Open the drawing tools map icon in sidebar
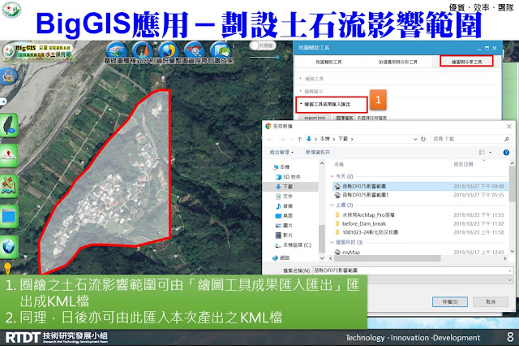The height and width of the screenshot is (346, 519). [9, 186]
